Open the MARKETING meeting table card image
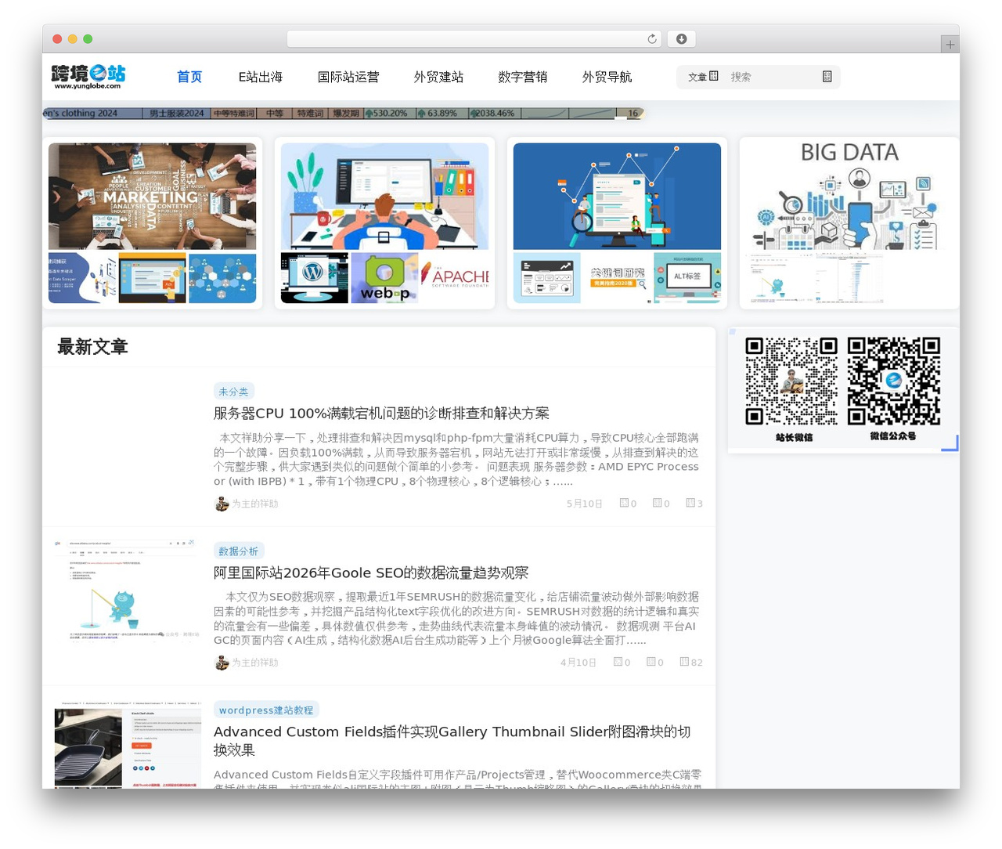The image size is (1002, 849). [152, 197]
